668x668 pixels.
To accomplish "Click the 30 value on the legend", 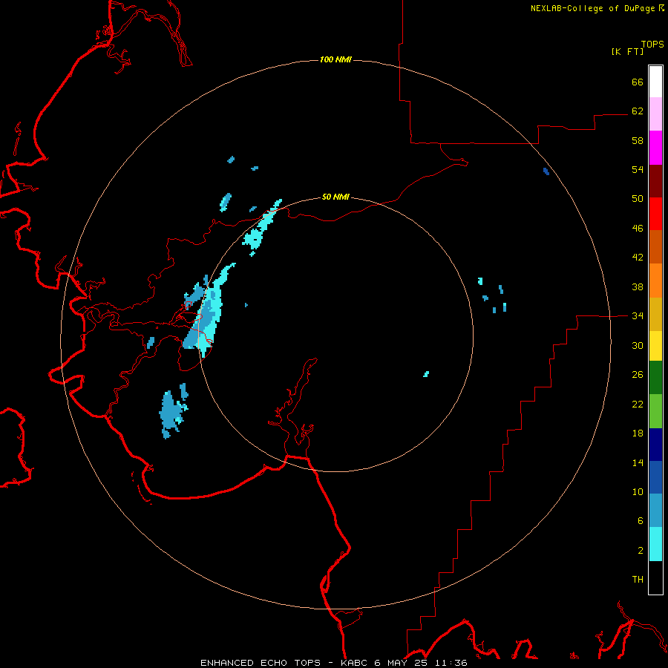I will (x=638, y=345).
